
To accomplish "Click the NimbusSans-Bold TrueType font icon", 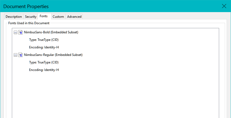I will (21, 32).
